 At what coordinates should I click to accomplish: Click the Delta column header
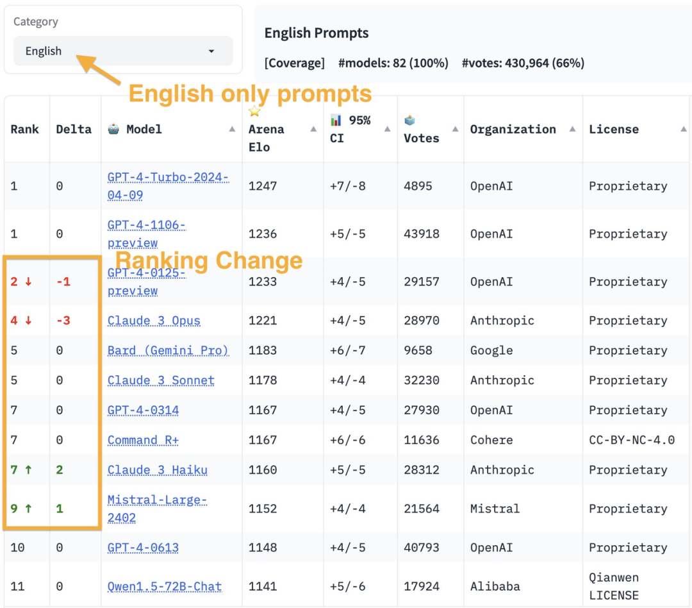click(x=74, y=130)
